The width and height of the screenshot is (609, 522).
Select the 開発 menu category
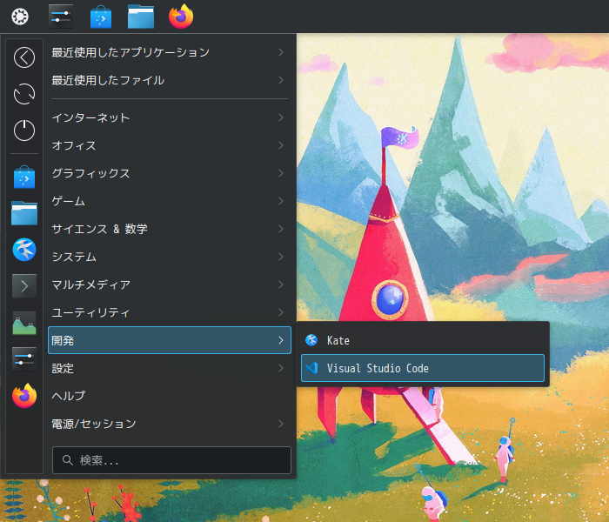(x=170, y=340)
